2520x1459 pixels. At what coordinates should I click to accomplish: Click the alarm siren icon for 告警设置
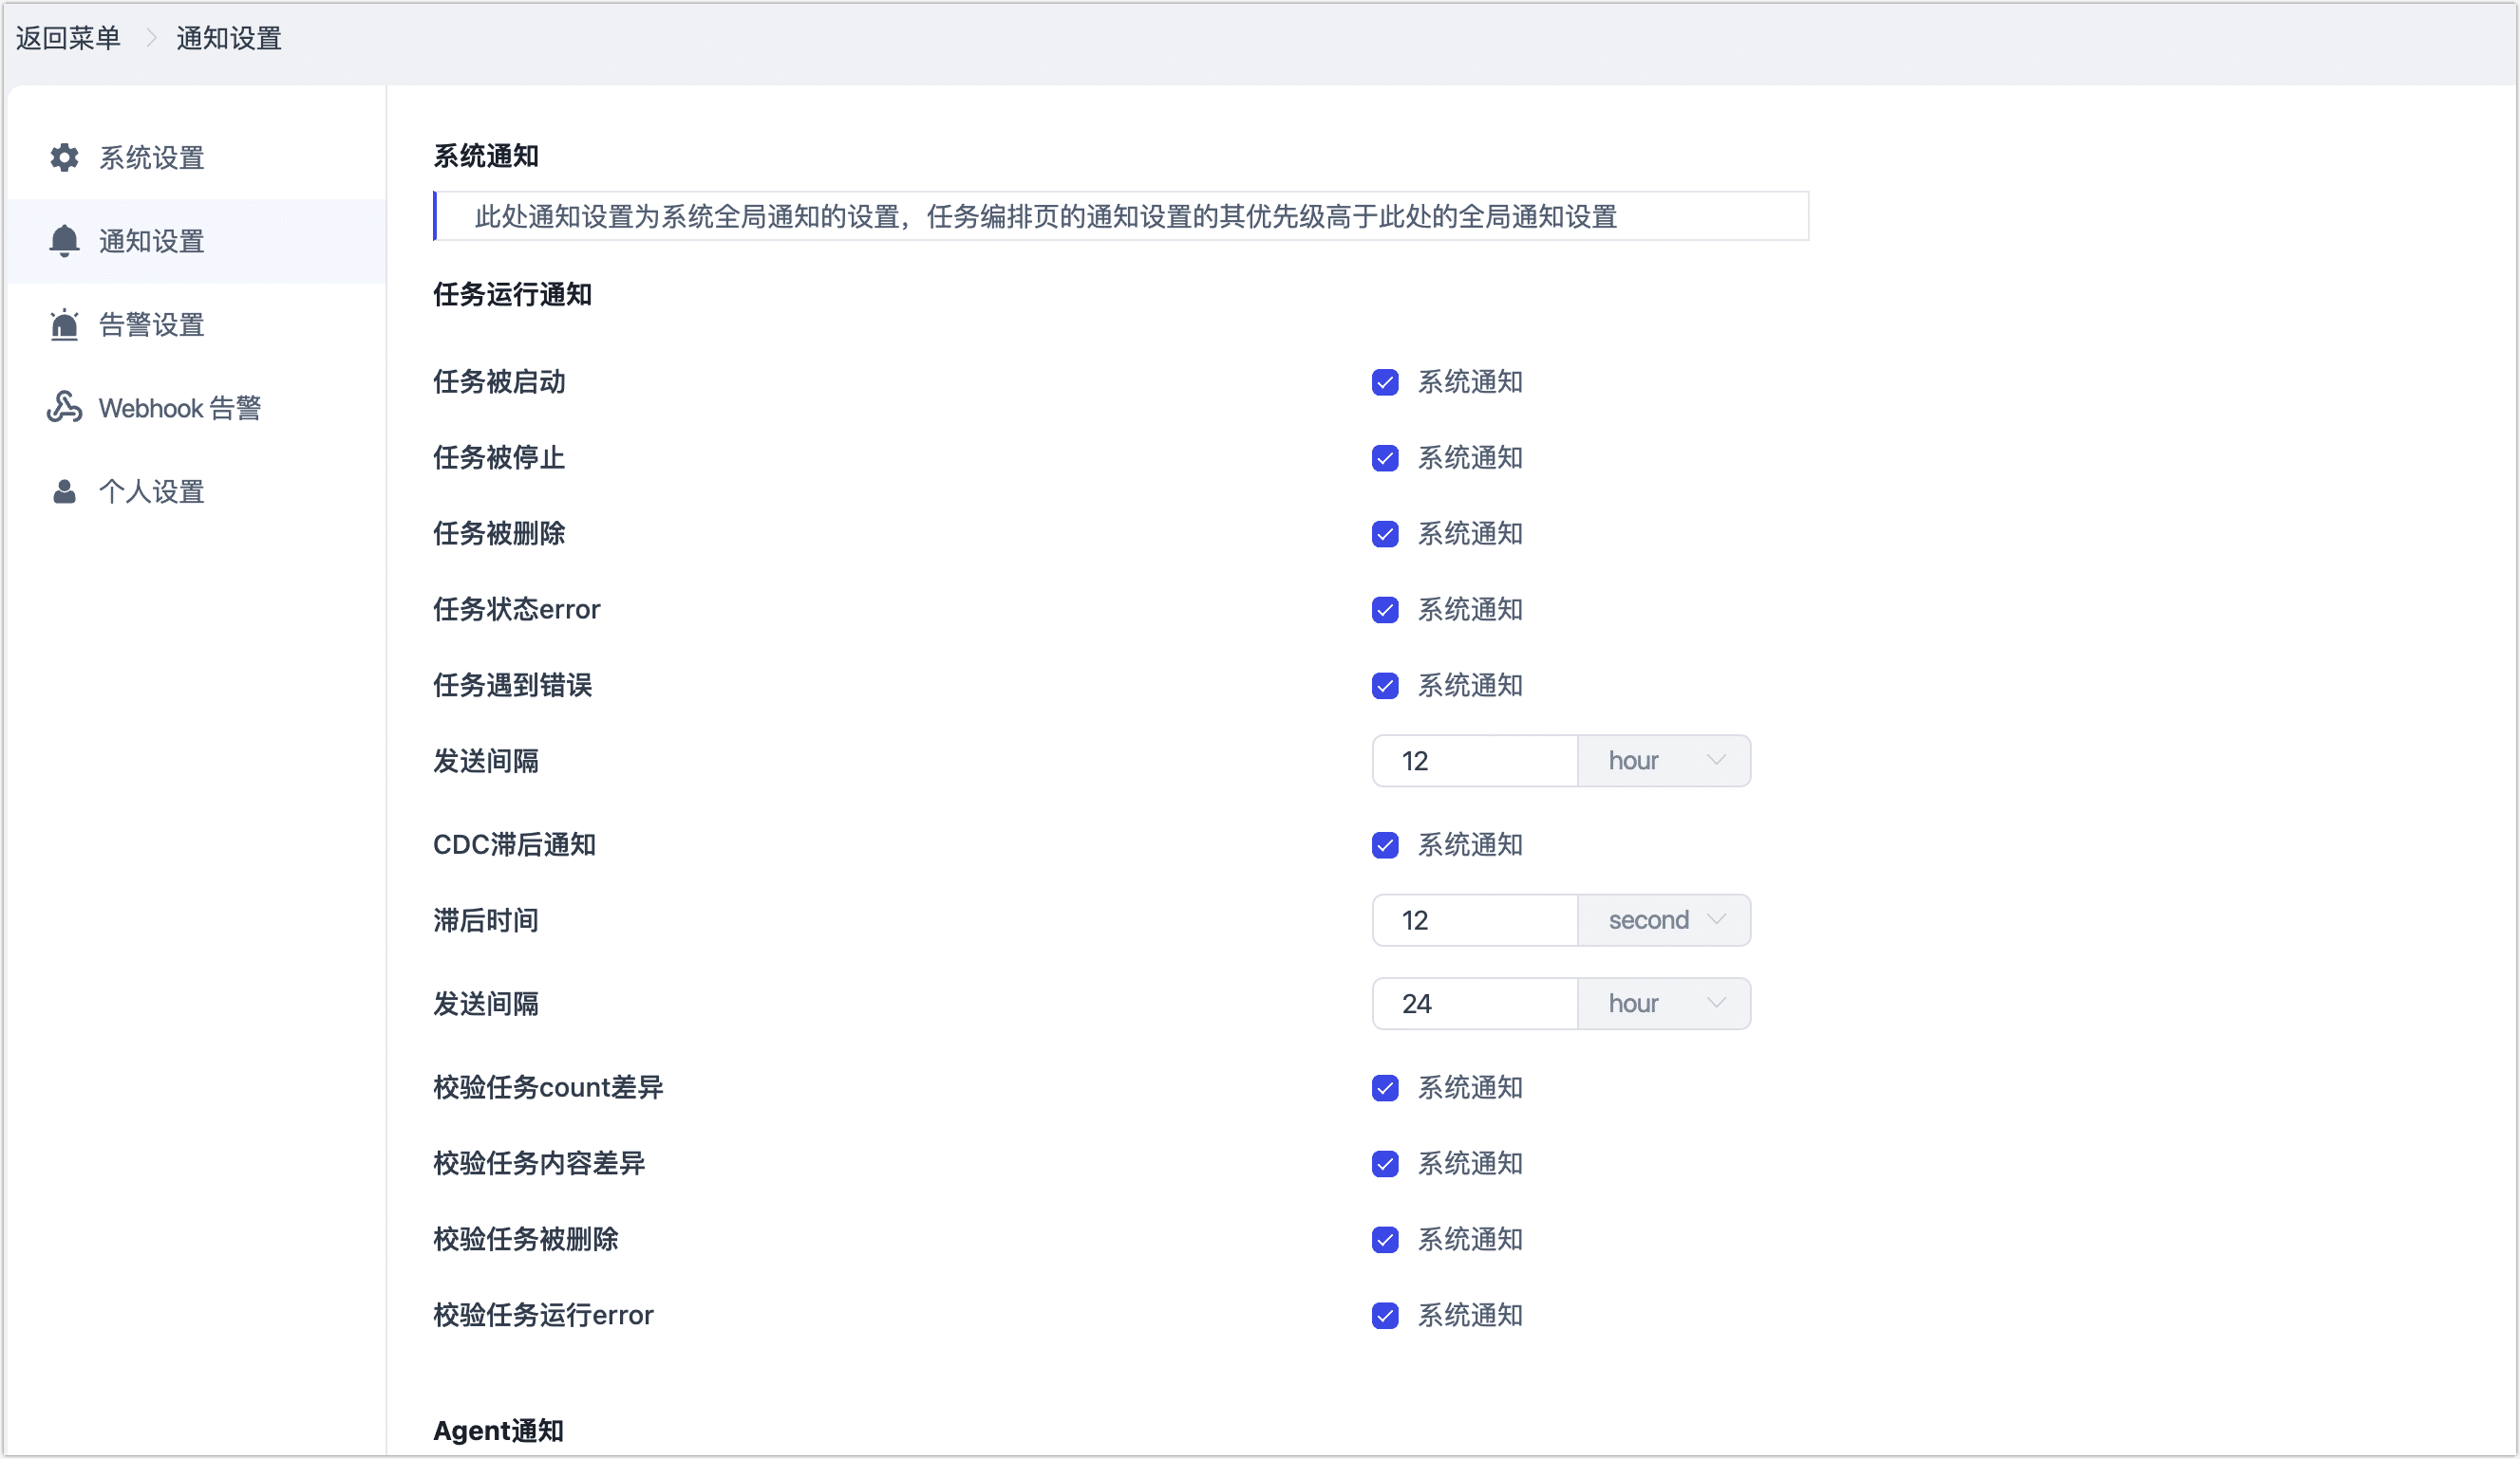click(x=65, y=324)
